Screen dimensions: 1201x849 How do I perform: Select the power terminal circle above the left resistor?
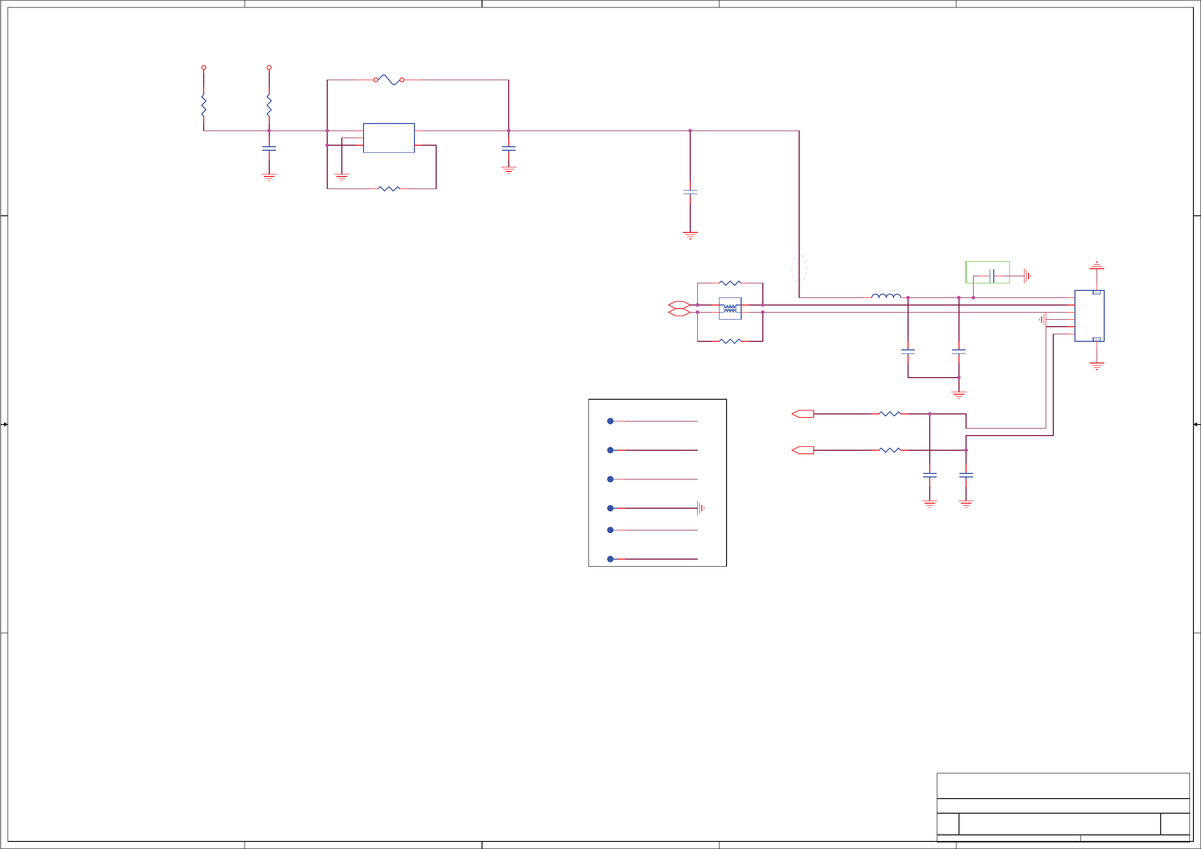pos(204,68)
